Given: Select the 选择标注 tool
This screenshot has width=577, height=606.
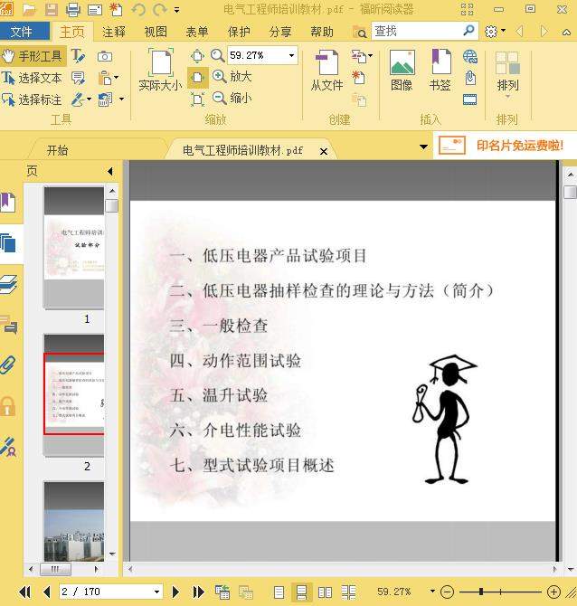Looking at the screenshot, I should (x=32, y=99).
